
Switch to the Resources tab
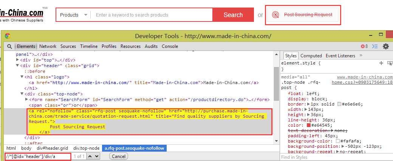131,46
